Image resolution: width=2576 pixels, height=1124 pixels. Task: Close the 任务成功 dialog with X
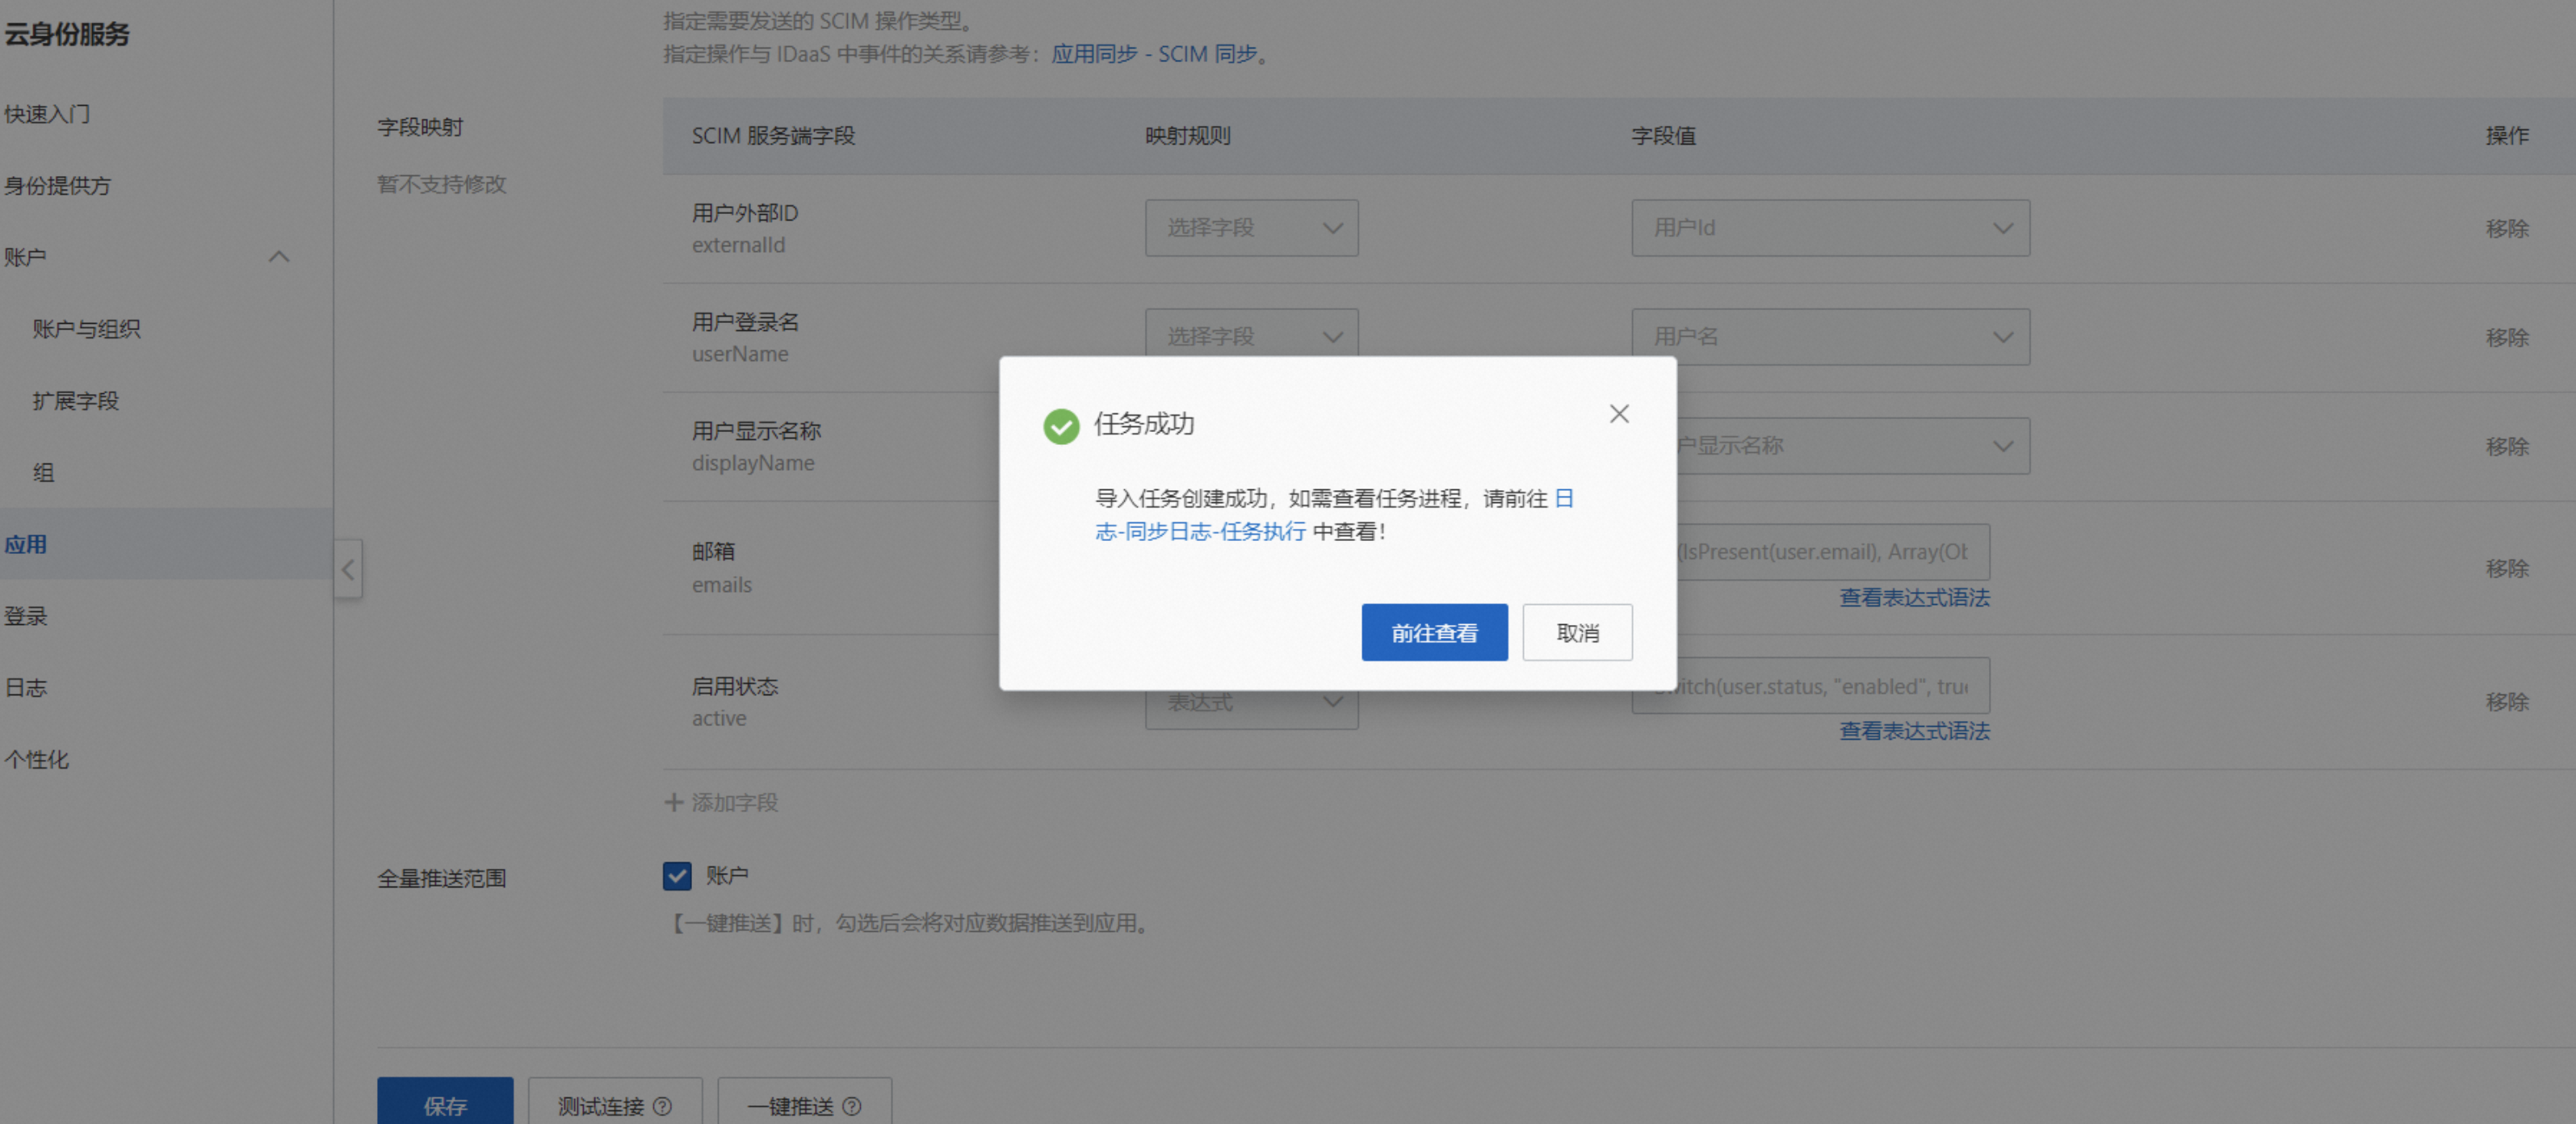click(x=1618, y=414)
